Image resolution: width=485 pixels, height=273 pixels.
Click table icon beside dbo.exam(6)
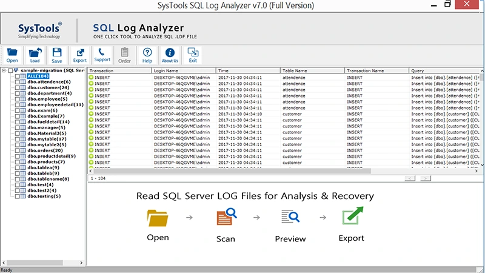coord(23,110)
